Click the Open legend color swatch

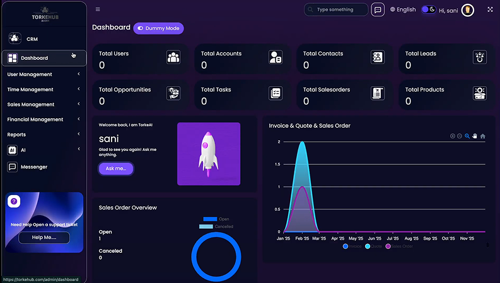pyautogui.click(x=210, y=219)
